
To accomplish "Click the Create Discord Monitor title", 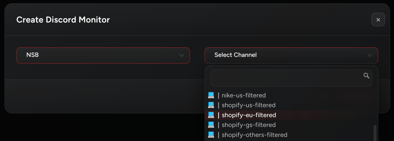I will pyautogui.click(x=63, y=20).
